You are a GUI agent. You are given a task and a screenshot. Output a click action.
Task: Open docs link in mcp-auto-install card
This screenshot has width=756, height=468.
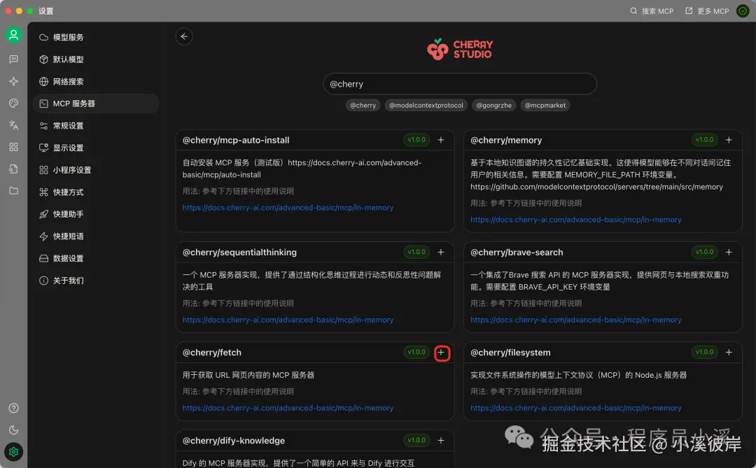(x=288, y=208)
